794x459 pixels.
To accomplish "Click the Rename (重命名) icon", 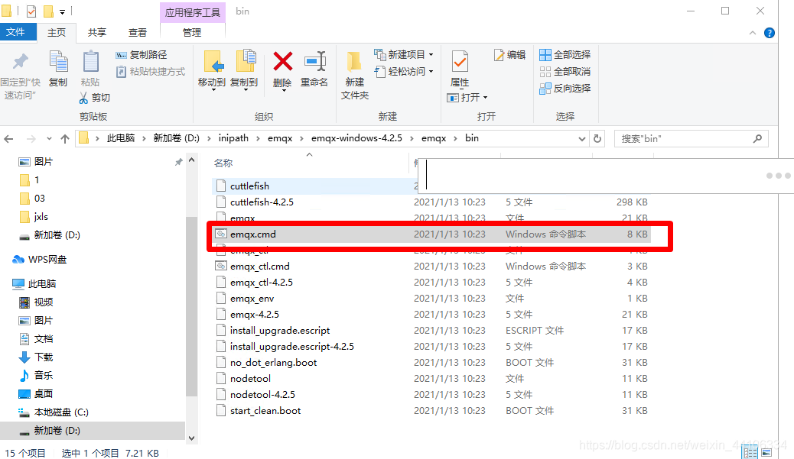I will click(x=314, y=63).
